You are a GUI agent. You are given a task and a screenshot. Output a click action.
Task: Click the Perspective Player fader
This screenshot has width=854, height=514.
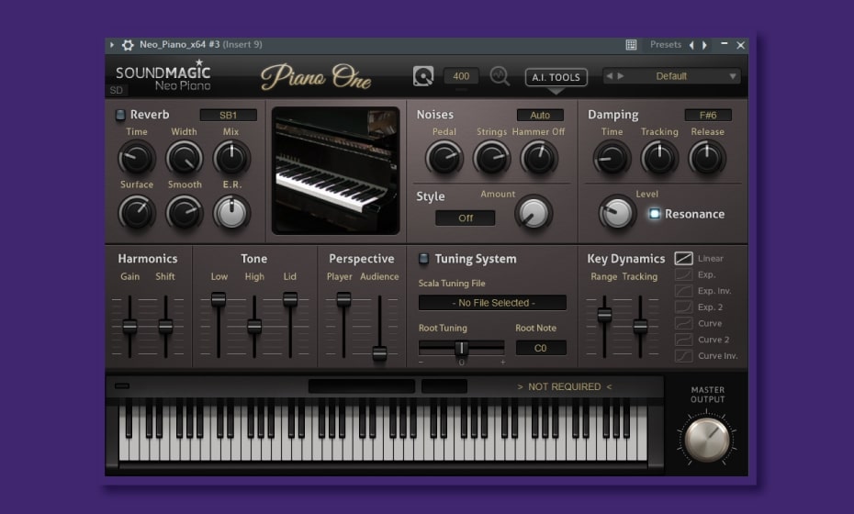click(x=343, y=299)
